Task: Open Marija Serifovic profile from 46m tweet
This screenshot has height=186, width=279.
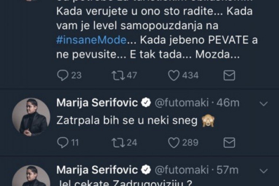Action: click(97, 103)
